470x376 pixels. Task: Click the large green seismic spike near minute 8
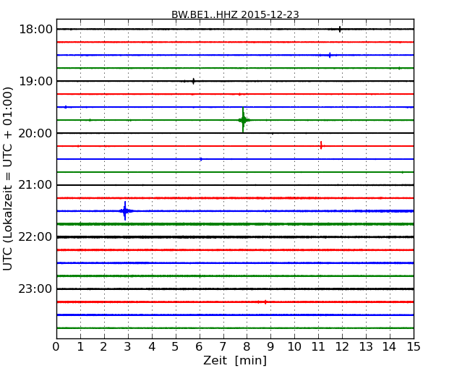click(x=243, y=120)
